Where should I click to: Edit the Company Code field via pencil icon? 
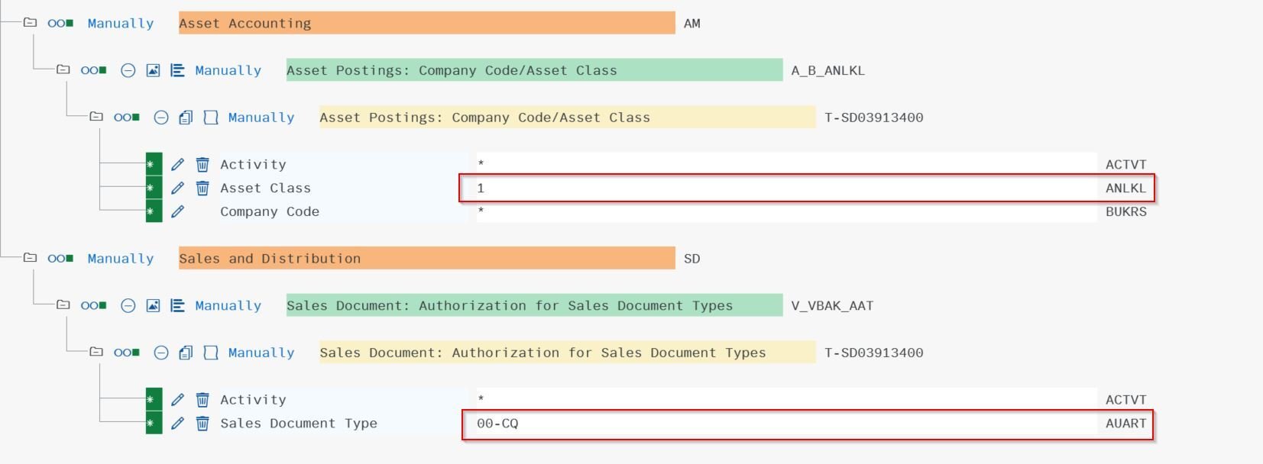tap(177, 212)
